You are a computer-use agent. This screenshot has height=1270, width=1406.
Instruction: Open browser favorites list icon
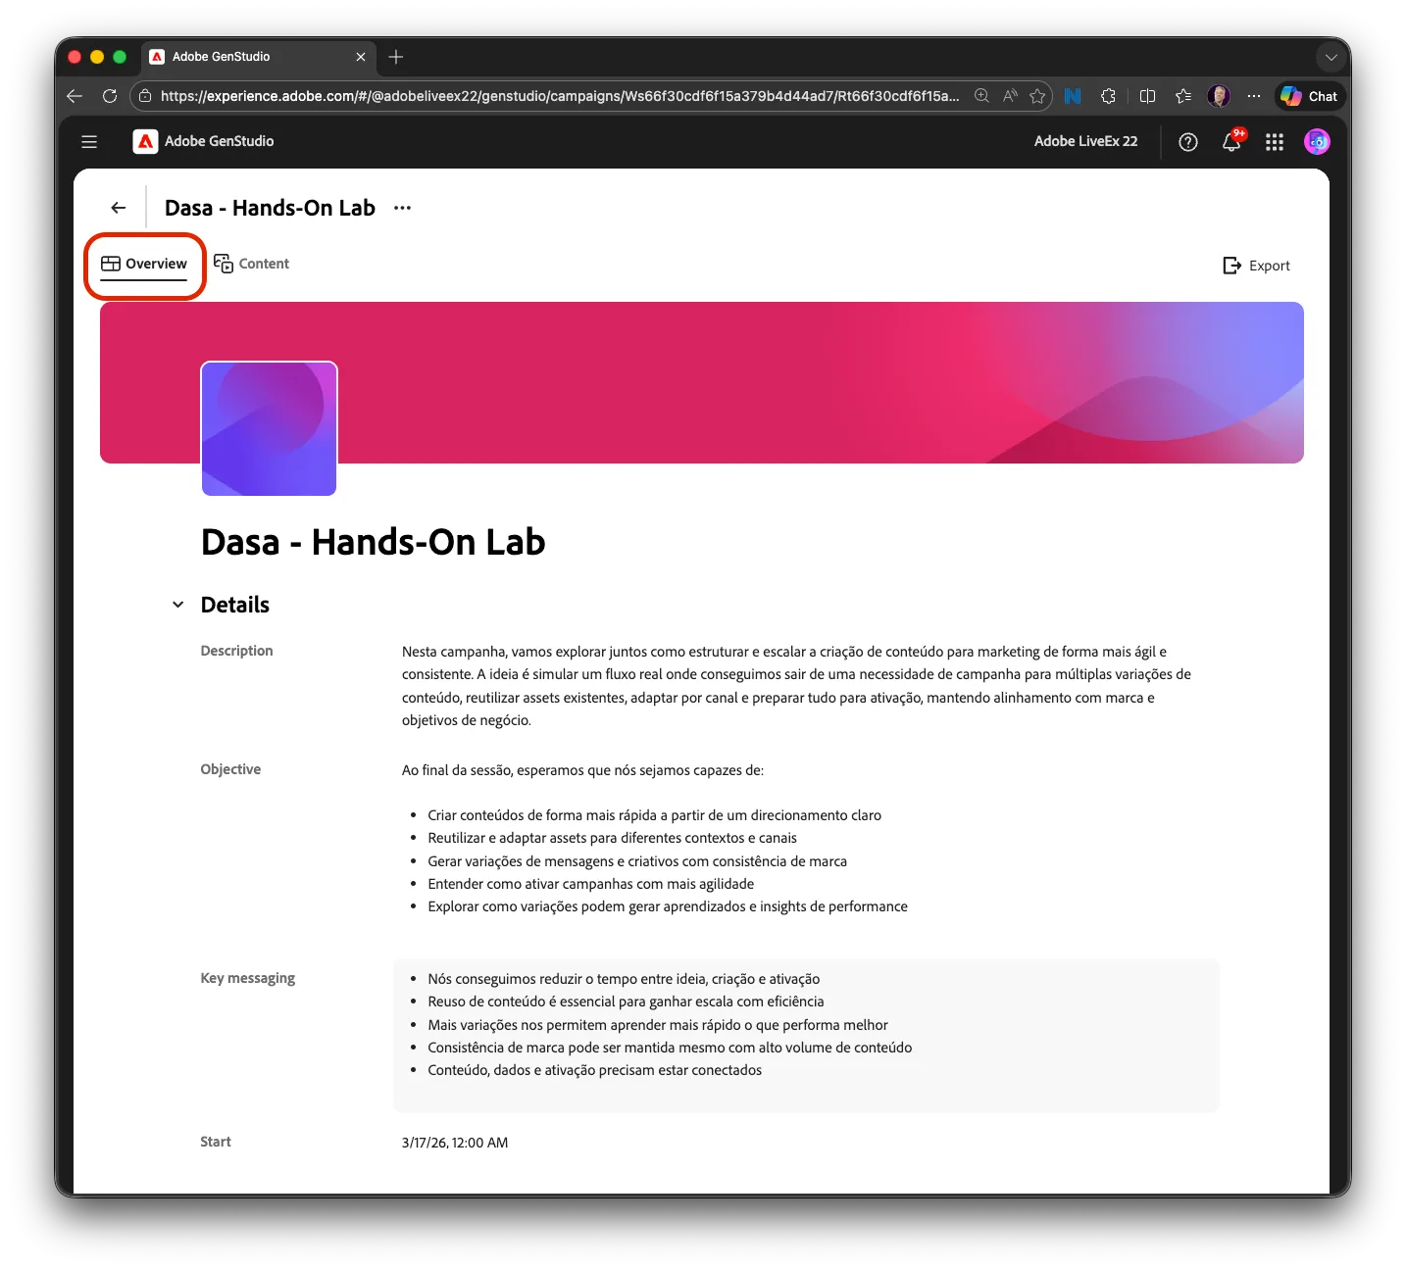point(1183,96)
